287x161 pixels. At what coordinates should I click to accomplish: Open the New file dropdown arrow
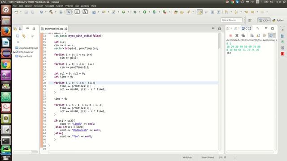click(21, 12)
